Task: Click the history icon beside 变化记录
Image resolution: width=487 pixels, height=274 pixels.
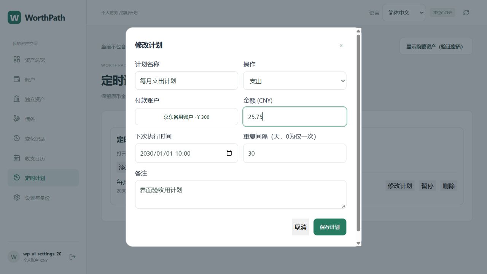Action: pyautogui.click(x=17, y=139)
